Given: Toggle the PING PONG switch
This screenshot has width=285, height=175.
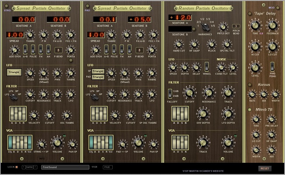Looking at the screenshot, I should pyautogui.click(x=272, y=66).
